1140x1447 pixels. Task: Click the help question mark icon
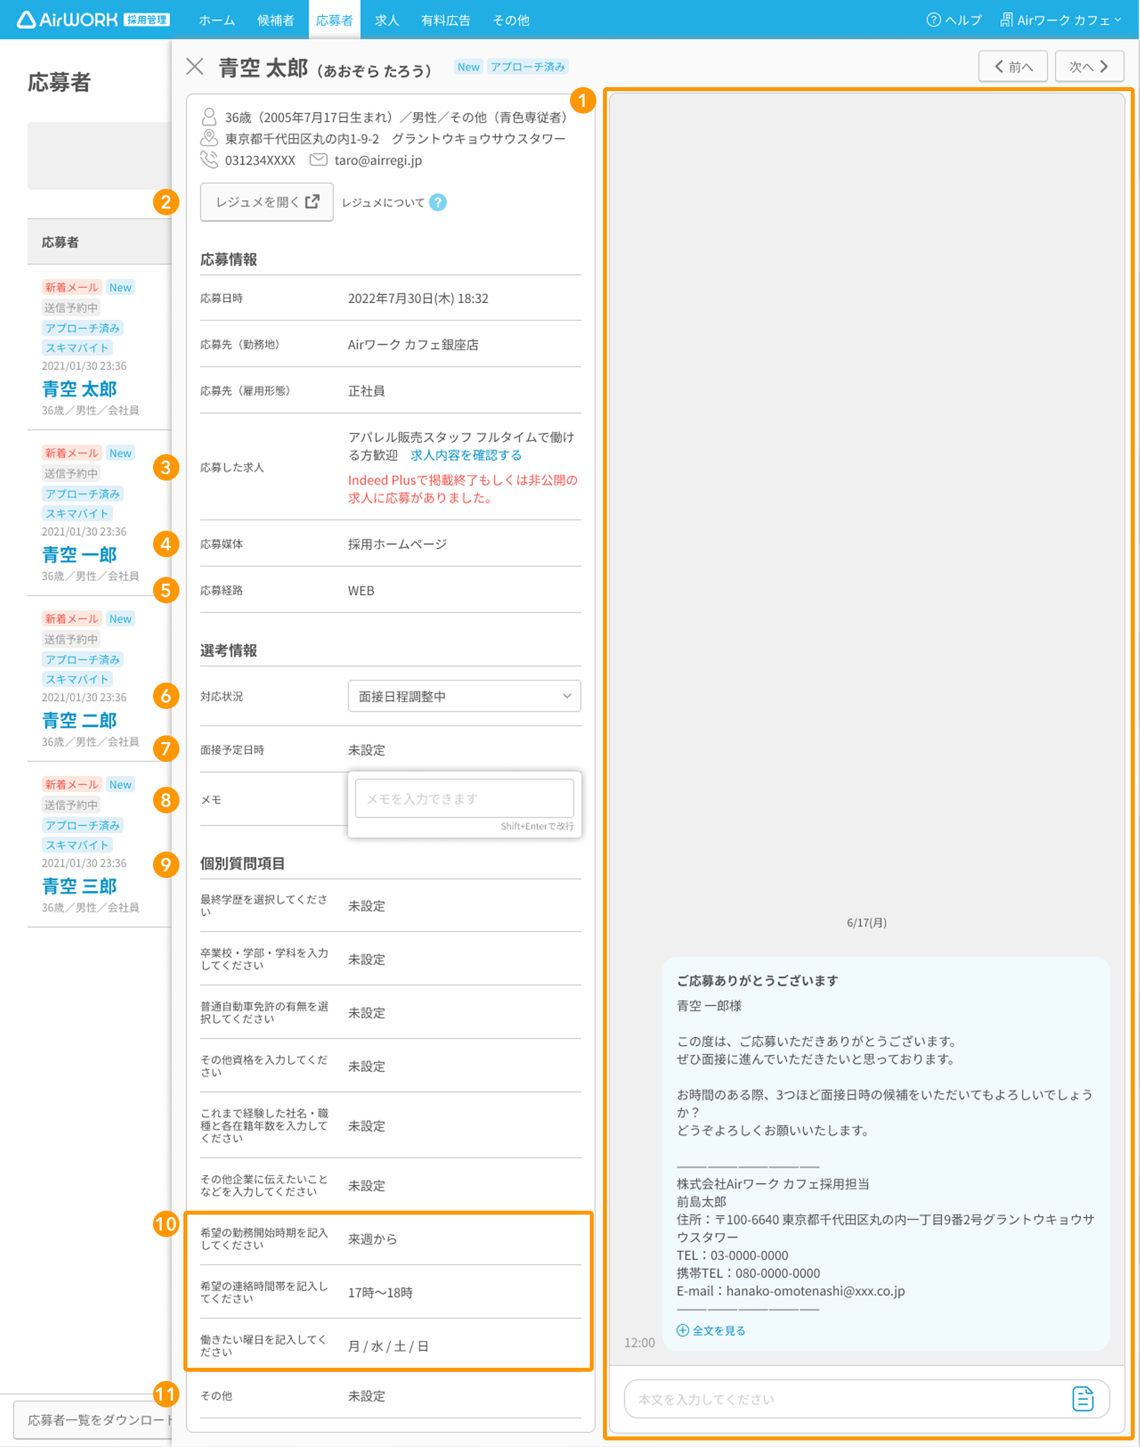(933, 20)
